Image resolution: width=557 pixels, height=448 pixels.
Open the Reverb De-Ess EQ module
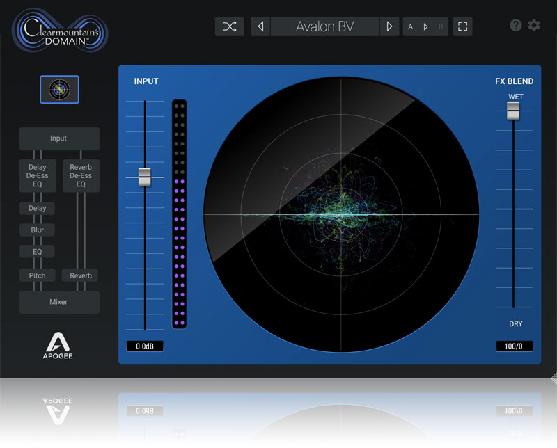coord(81,176)
